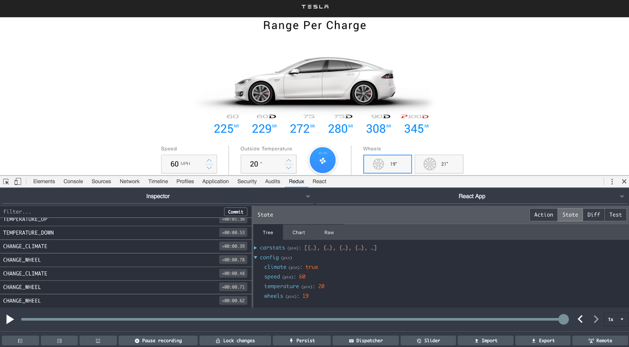Screen dimensions: 629x347
Task: Open the React tab in DevTools
Action: point(319,181)
